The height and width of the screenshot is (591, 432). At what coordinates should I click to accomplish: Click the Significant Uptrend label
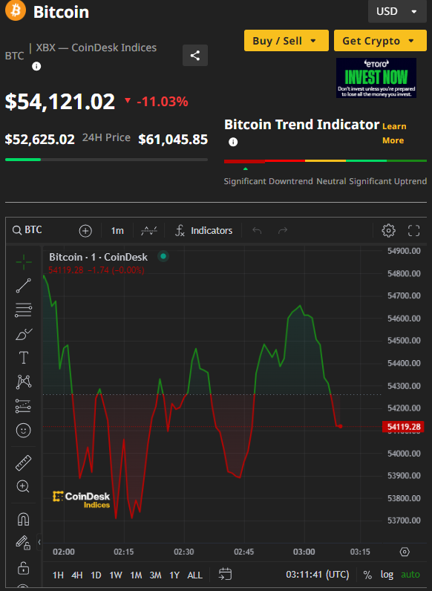coord(388,181)
